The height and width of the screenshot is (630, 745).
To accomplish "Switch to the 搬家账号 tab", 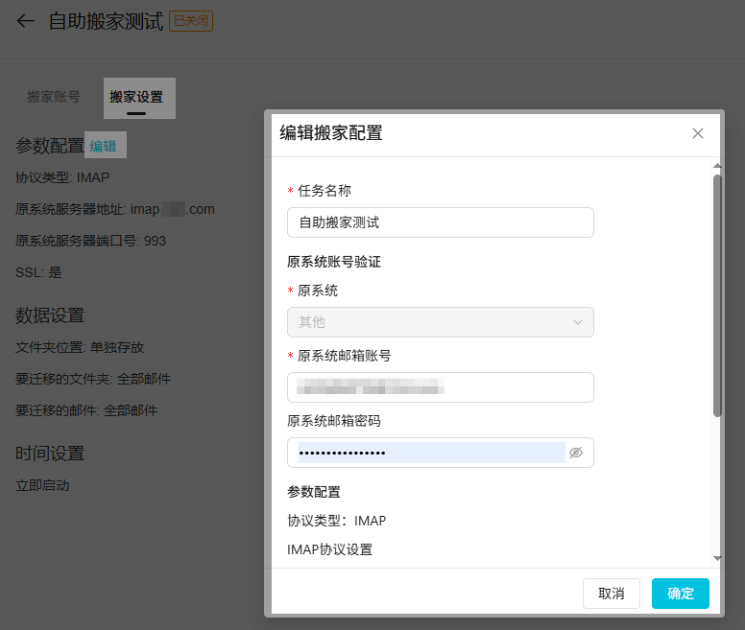I will (x=54, y=97).
